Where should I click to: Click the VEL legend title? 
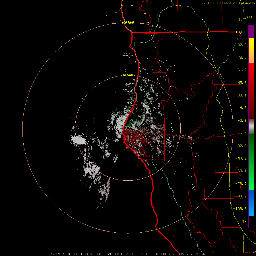click(250, 17)
